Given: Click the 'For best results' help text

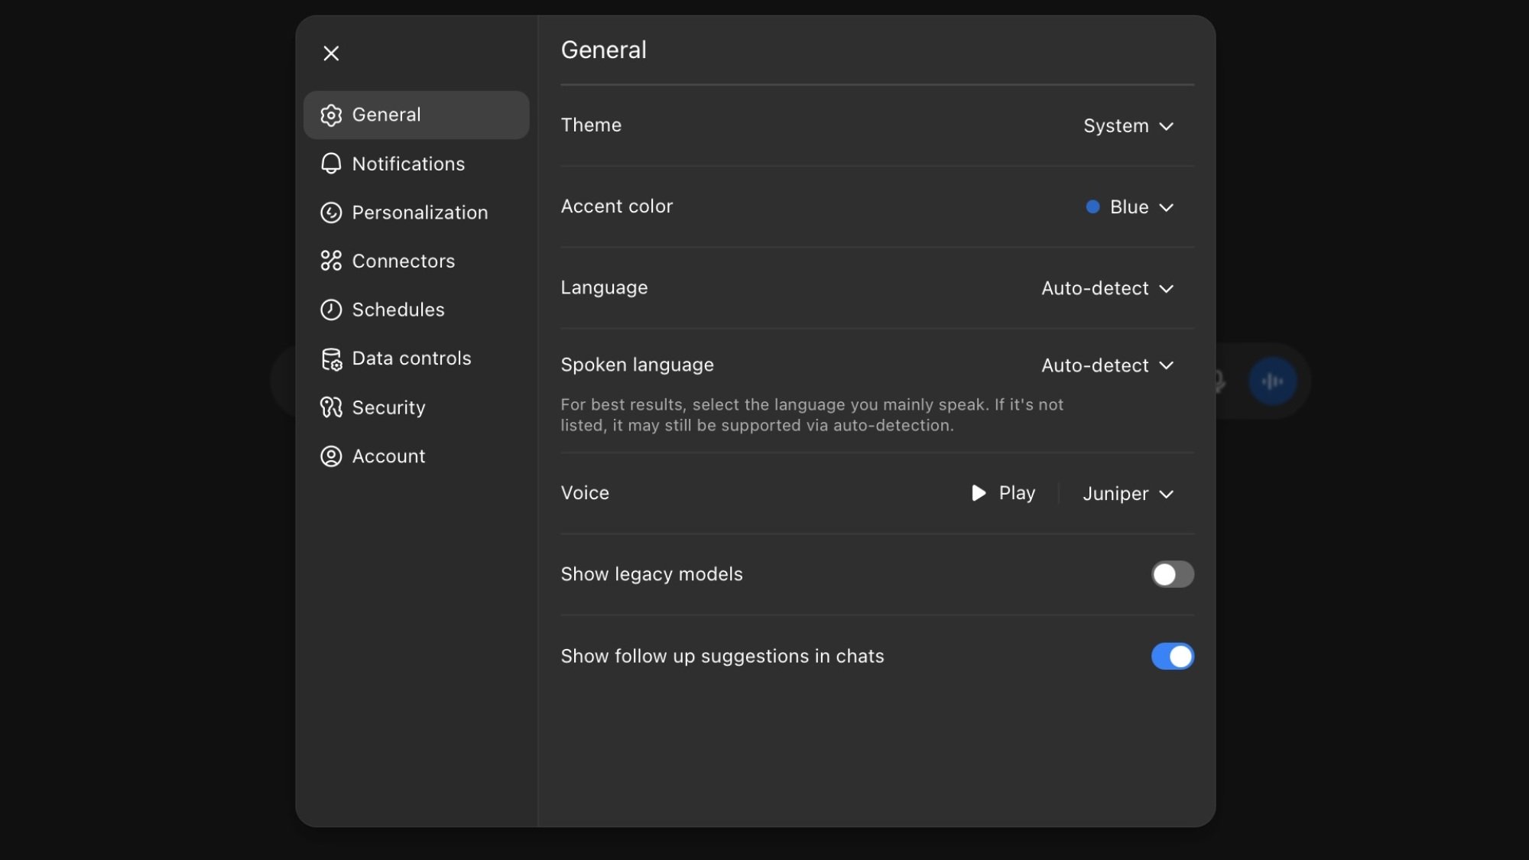Looking at the screenshot, I should [x=812, y=415].
